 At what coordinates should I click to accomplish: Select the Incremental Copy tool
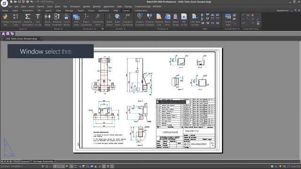[x=16, y=20]
